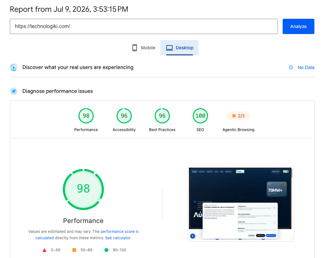Click Diagnose performance issues heading
Screen dimensions: 329x258
click(57, 91)
